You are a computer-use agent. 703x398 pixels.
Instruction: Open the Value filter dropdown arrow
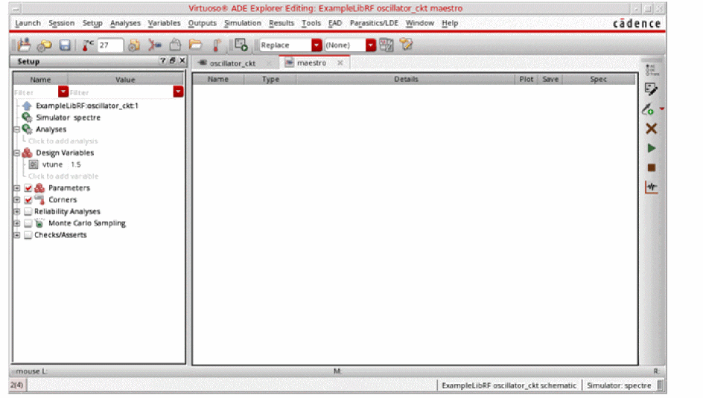click(x=179, y=92)
